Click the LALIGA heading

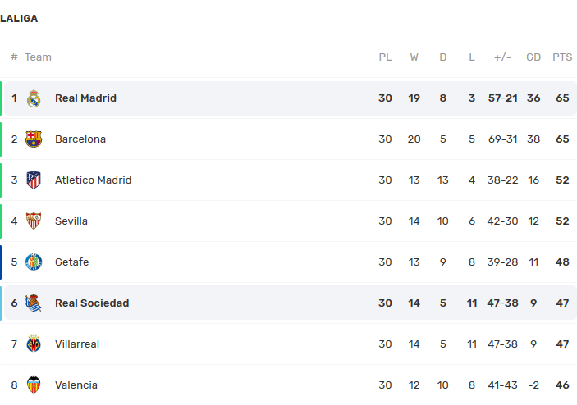click(x=19, y=18)
